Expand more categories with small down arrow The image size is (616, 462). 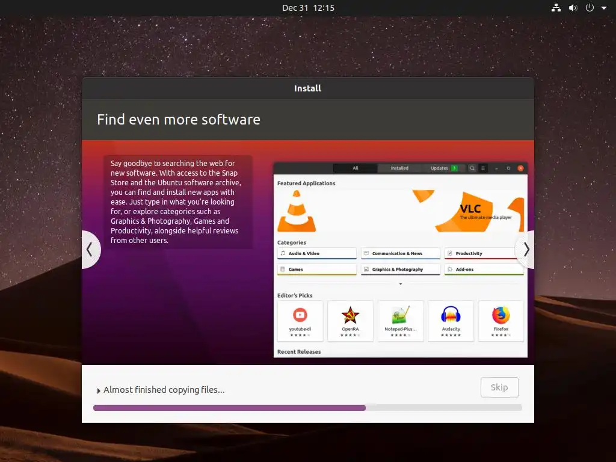(x=400, y=284)
